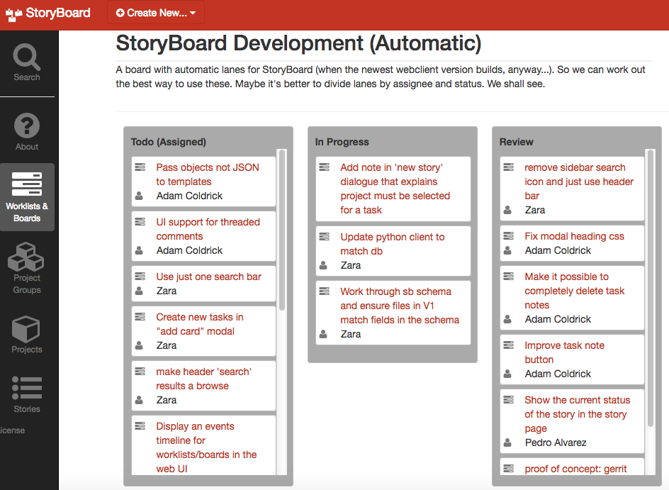Open the Stories list icon
669x490 pixels.
coord(27,388)
